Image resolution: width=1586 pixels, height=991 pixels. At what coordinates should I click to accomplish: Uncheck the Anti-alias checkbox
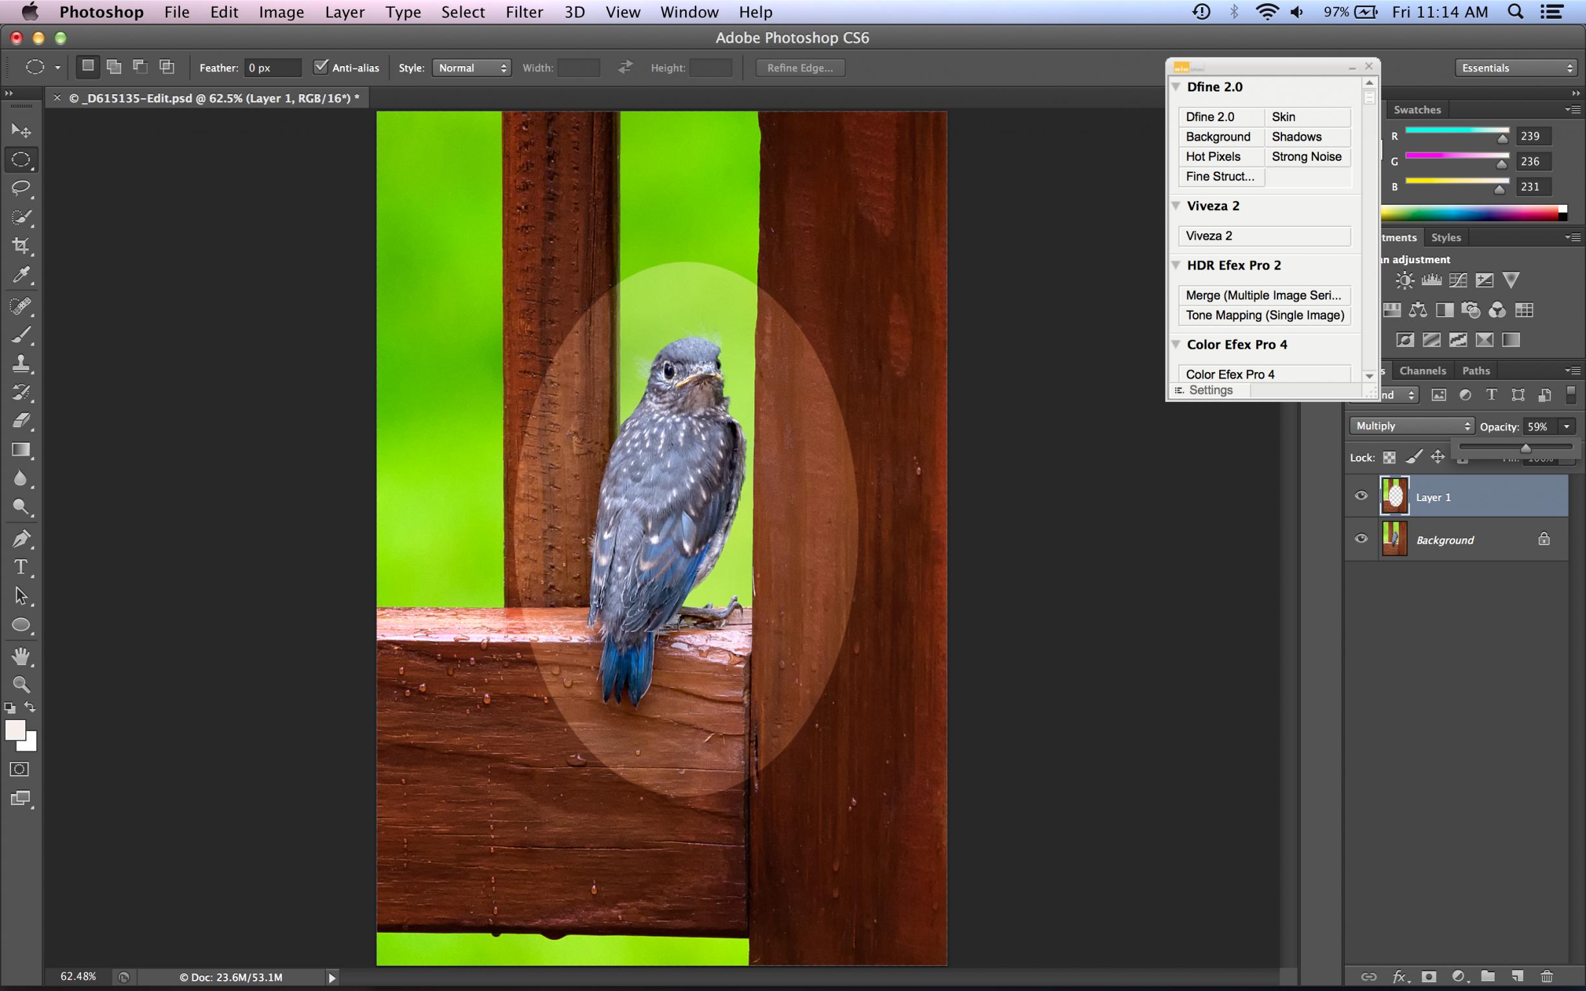(x=320, y=67)
